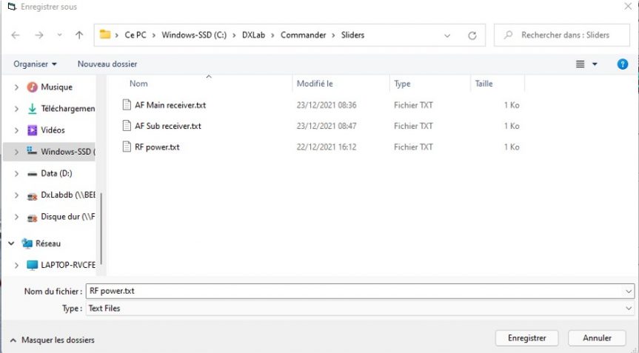This screenshot has height=353, width=639.
Task: Click Nouveau dossier in toolbar
Action: pos(107,64)
